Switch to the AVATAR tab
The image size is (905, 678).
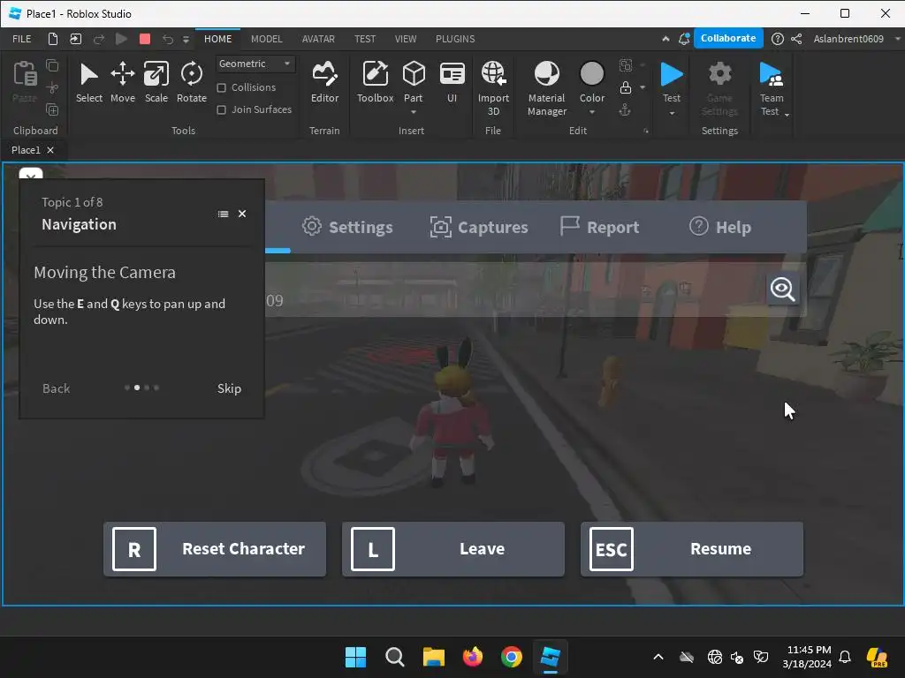[x=318, y=39]
